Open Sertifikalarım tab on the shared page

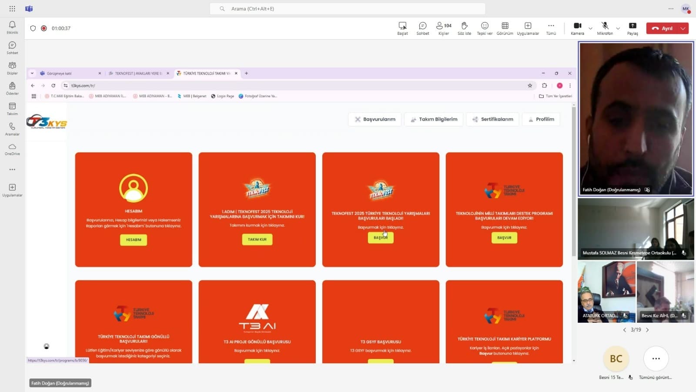click(x=492, y=119)
